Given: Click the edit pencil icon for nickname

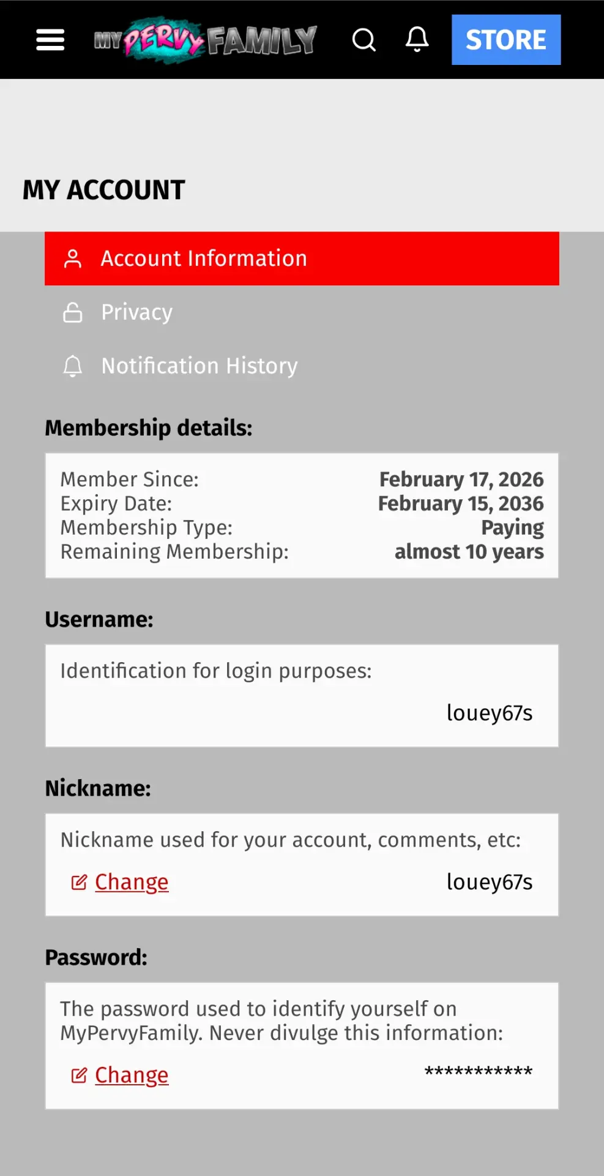Looking at the screenshot, I should coord(80,882).
